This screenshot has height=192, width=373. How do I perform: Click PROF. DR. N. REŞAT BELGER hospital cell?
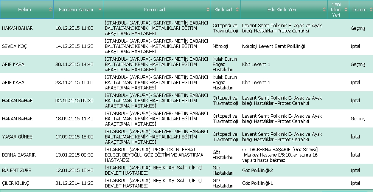(154, 155)
